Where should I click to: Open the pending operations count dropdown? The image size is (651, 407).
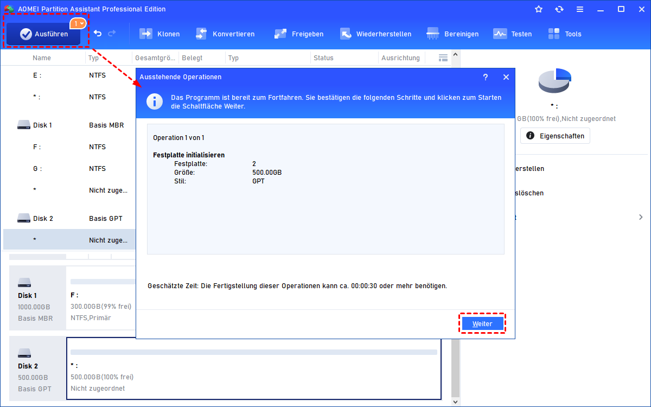pyautogui.click(x=78, y=23)
